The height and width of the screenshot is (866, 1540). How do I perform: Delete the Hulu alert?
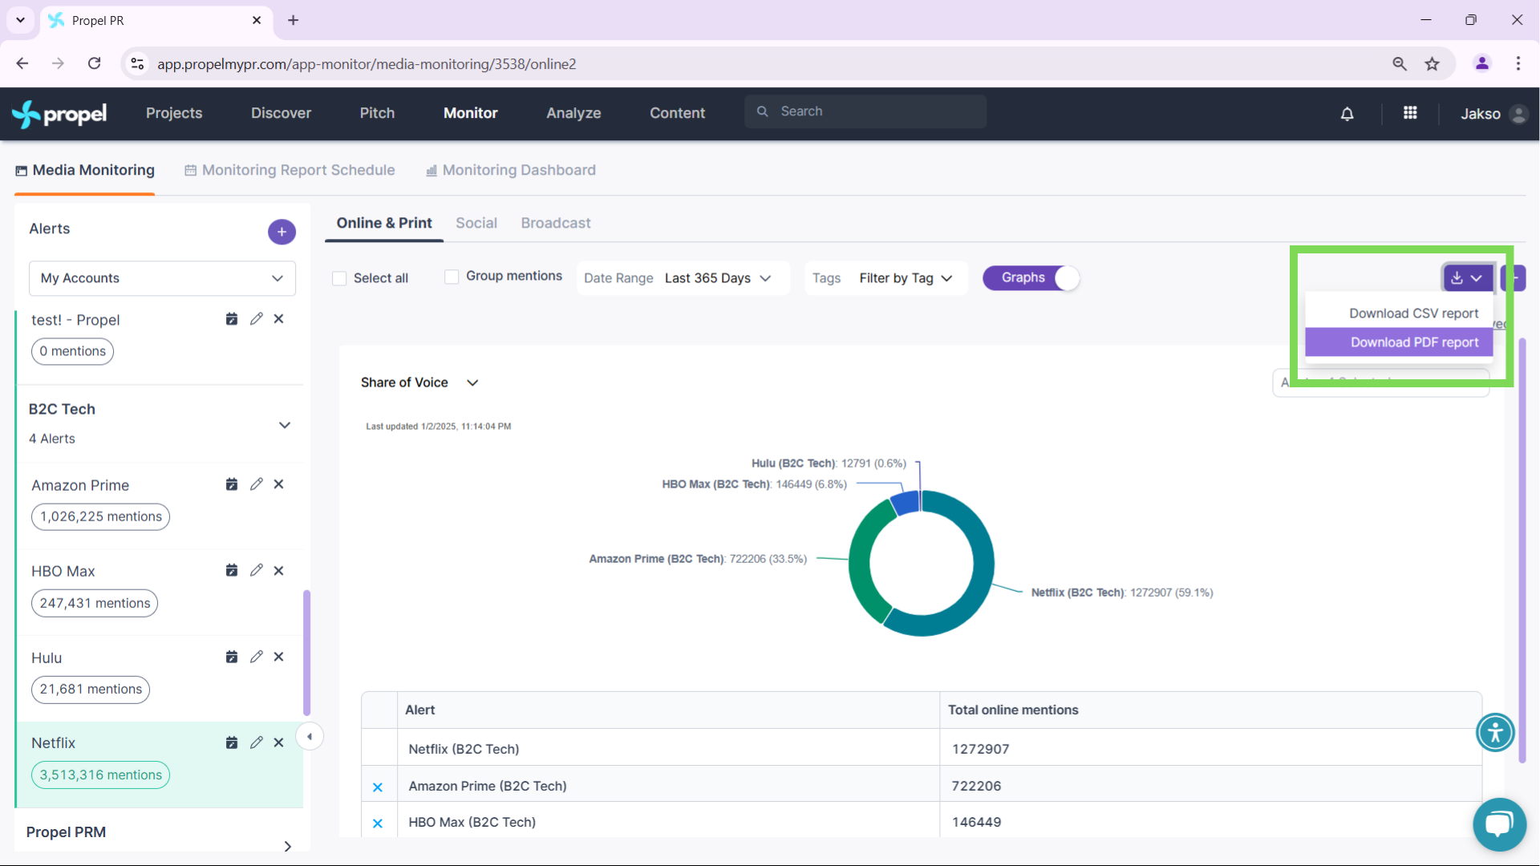[x=279, y=657]
